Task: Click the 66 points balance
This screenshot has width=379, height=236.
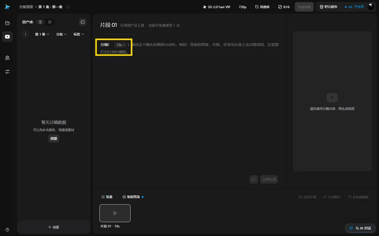Action: tap(349, 7)
